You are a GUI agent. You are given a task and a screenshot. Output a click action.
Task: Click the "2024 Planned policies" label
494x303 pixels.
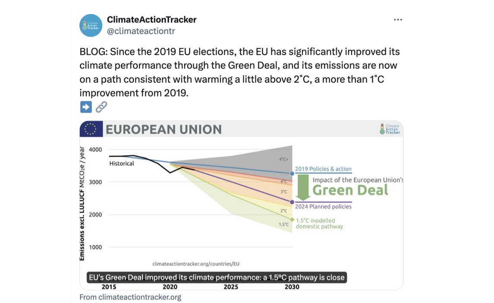tap(324, 206)
